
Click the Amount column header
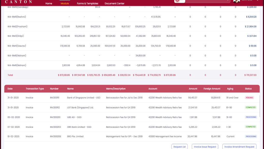(x=193, y=89)
